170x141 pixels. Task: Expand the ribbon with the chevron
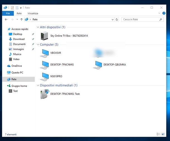(x=159, y=13)
